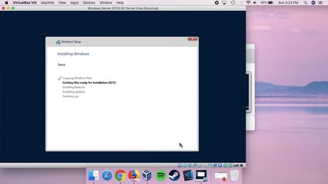Viewport: 328px width, 184px height.
Task: Open Google Chrome in the Dock
Action: pyautogui.click(x=120, y=175)
